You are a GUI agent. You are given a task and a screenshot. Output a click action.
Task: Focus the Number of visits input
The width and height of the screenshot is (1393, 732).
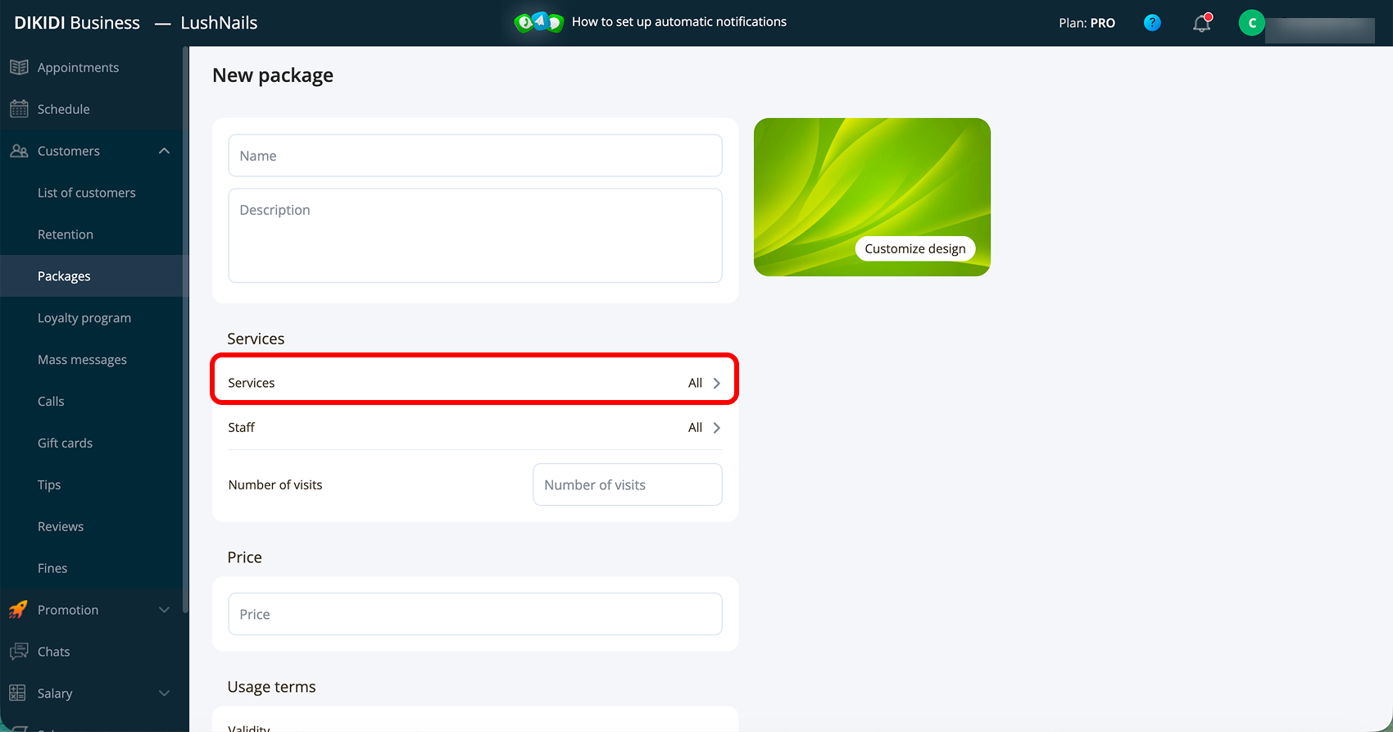point(628,484)
